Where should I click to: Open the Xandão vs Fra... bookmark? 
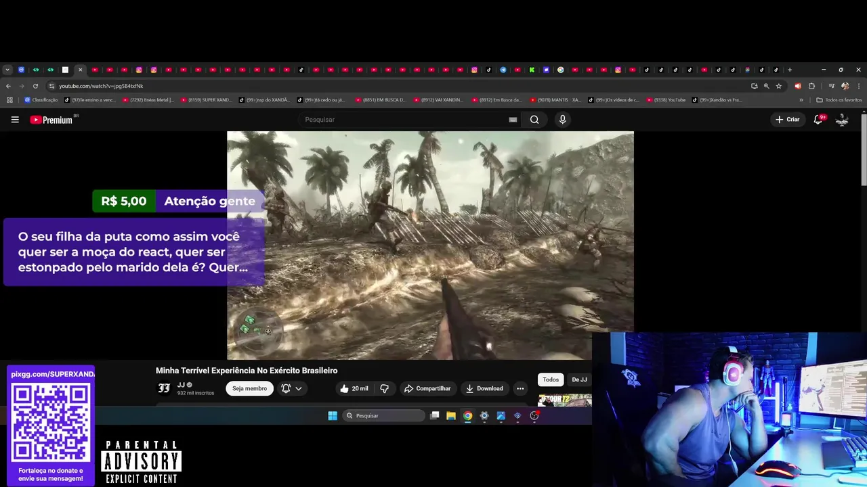tap(717, 100)
